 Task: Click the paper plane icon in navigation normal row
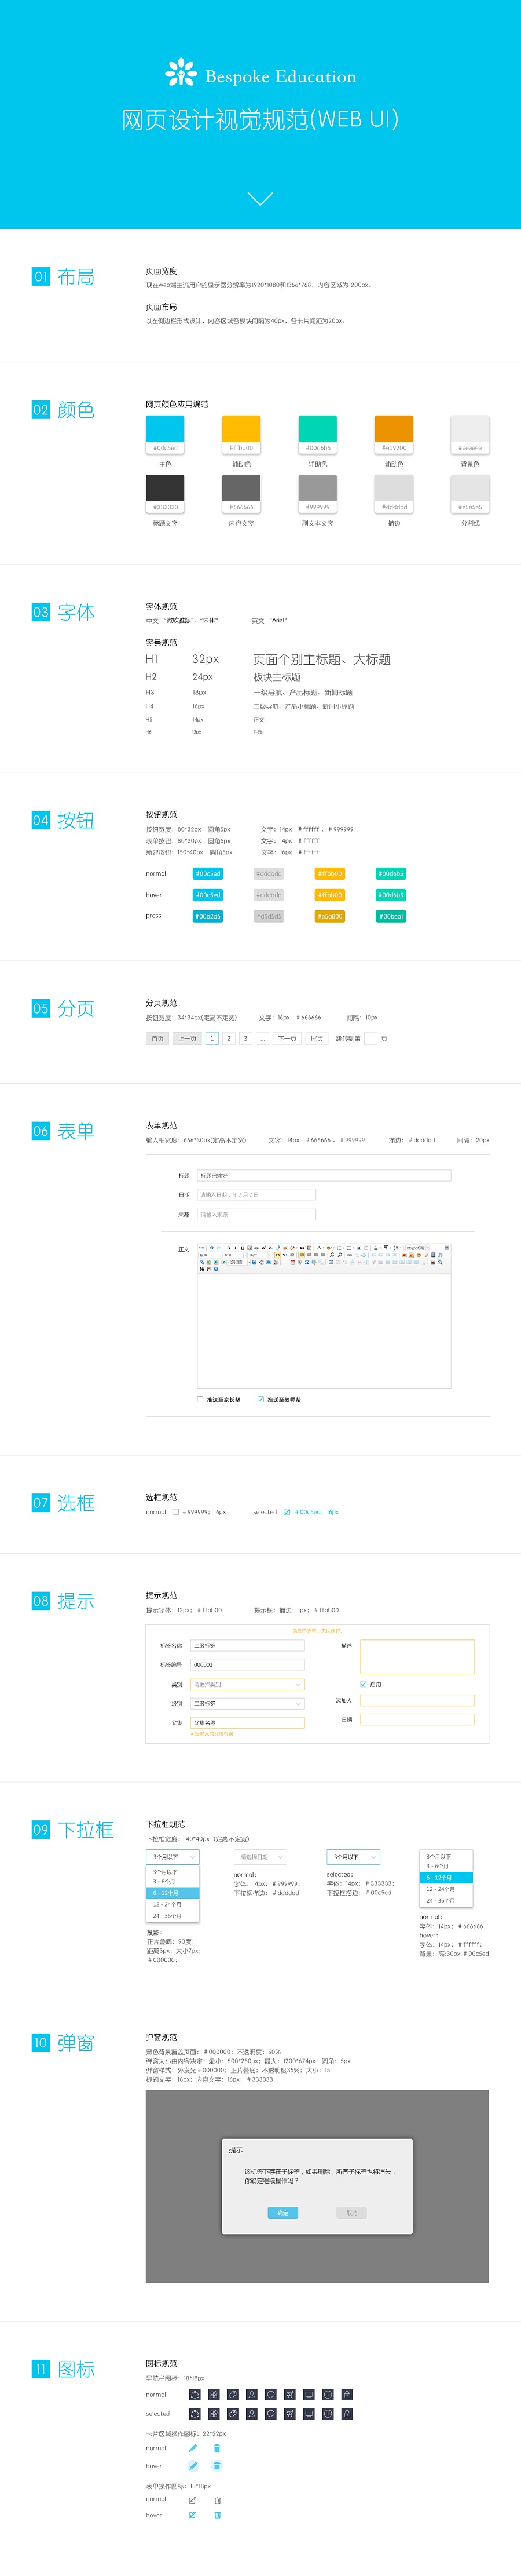[x=289, y=2395]
